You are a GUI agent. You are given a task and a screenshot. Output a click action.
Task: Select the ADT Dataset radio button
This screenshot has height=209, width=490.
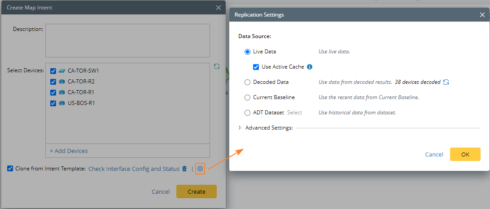248,113
